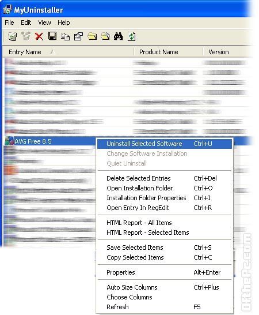
Task: Open the Edit menu
Action: [26, 22]
